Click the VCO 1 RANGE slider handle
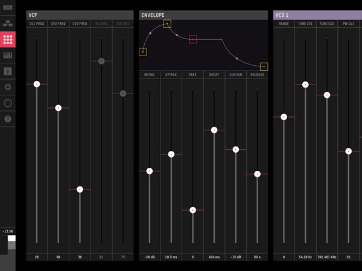The height and width of the screenshot is (271, 362). (284, 117)
